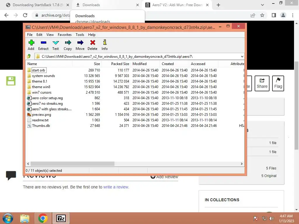Switch to Aero7 V2 archive tab
This screenshot has width=299, height=224.
[x=177, y=5]
